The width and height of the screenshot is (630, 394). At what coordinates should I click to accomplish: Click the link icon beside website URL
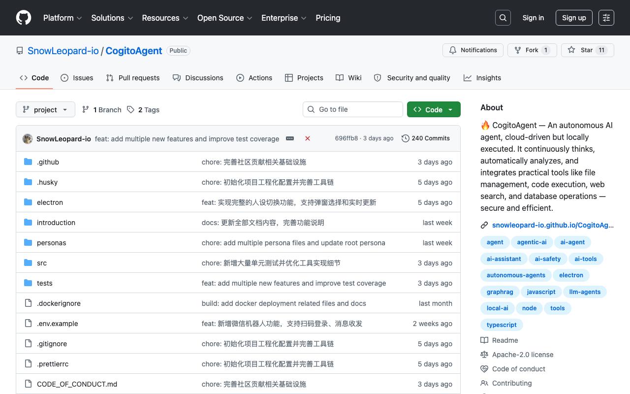(484, 225)
